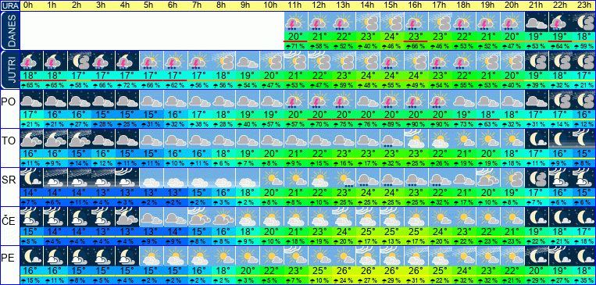Click the TO 15h rain cloud icon
Screen dimensions: 596x285
pos(391,139)
